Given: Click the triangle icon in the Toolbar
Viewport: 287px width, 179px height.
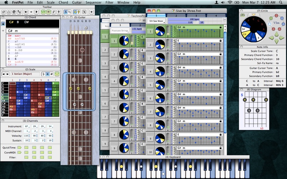Looking at the screenshot, I should 9,12.
